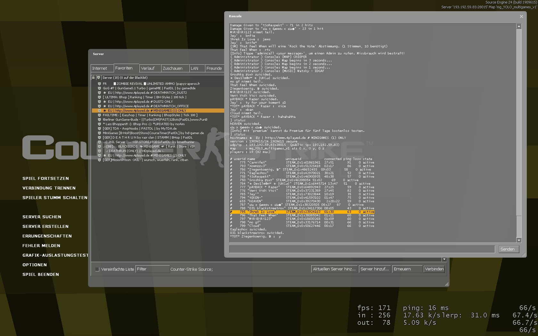Sort by Server (18) column header
The width and height of the screenshot is (538, 336).
162,77
